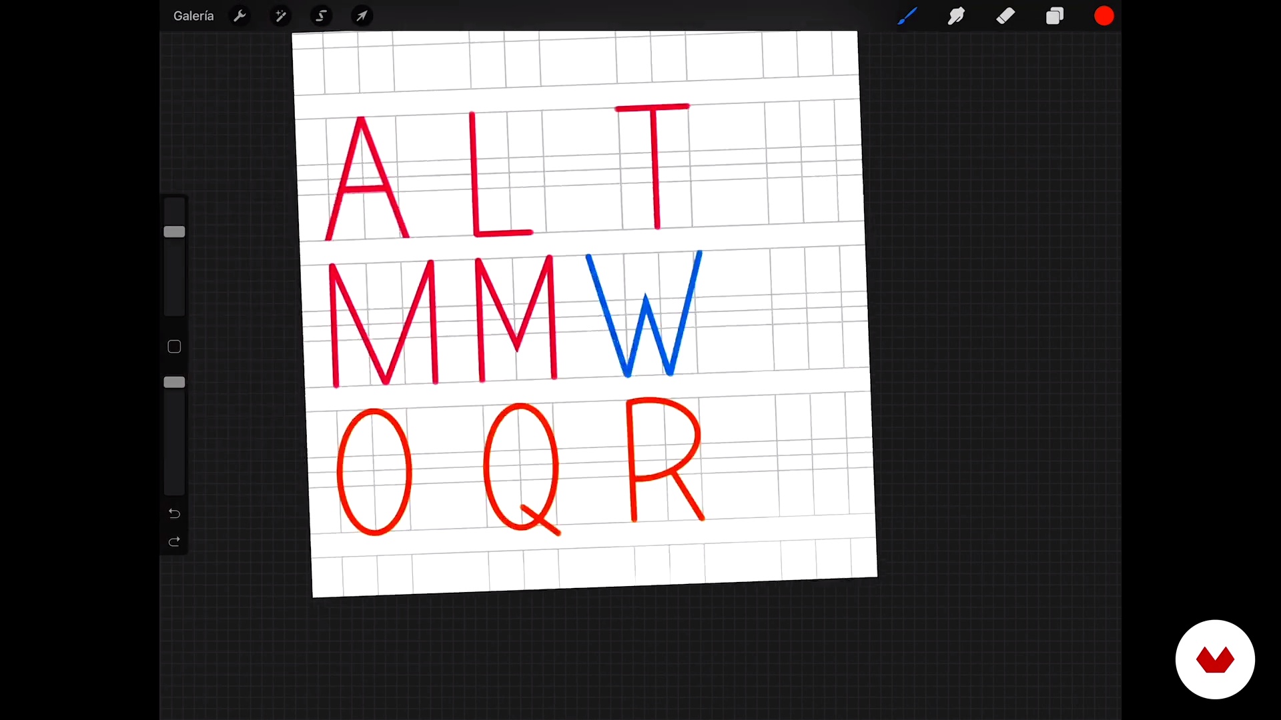Activate the Selection tool
The width and height of the screenshot is (1281, 720).
coord(321,16)
